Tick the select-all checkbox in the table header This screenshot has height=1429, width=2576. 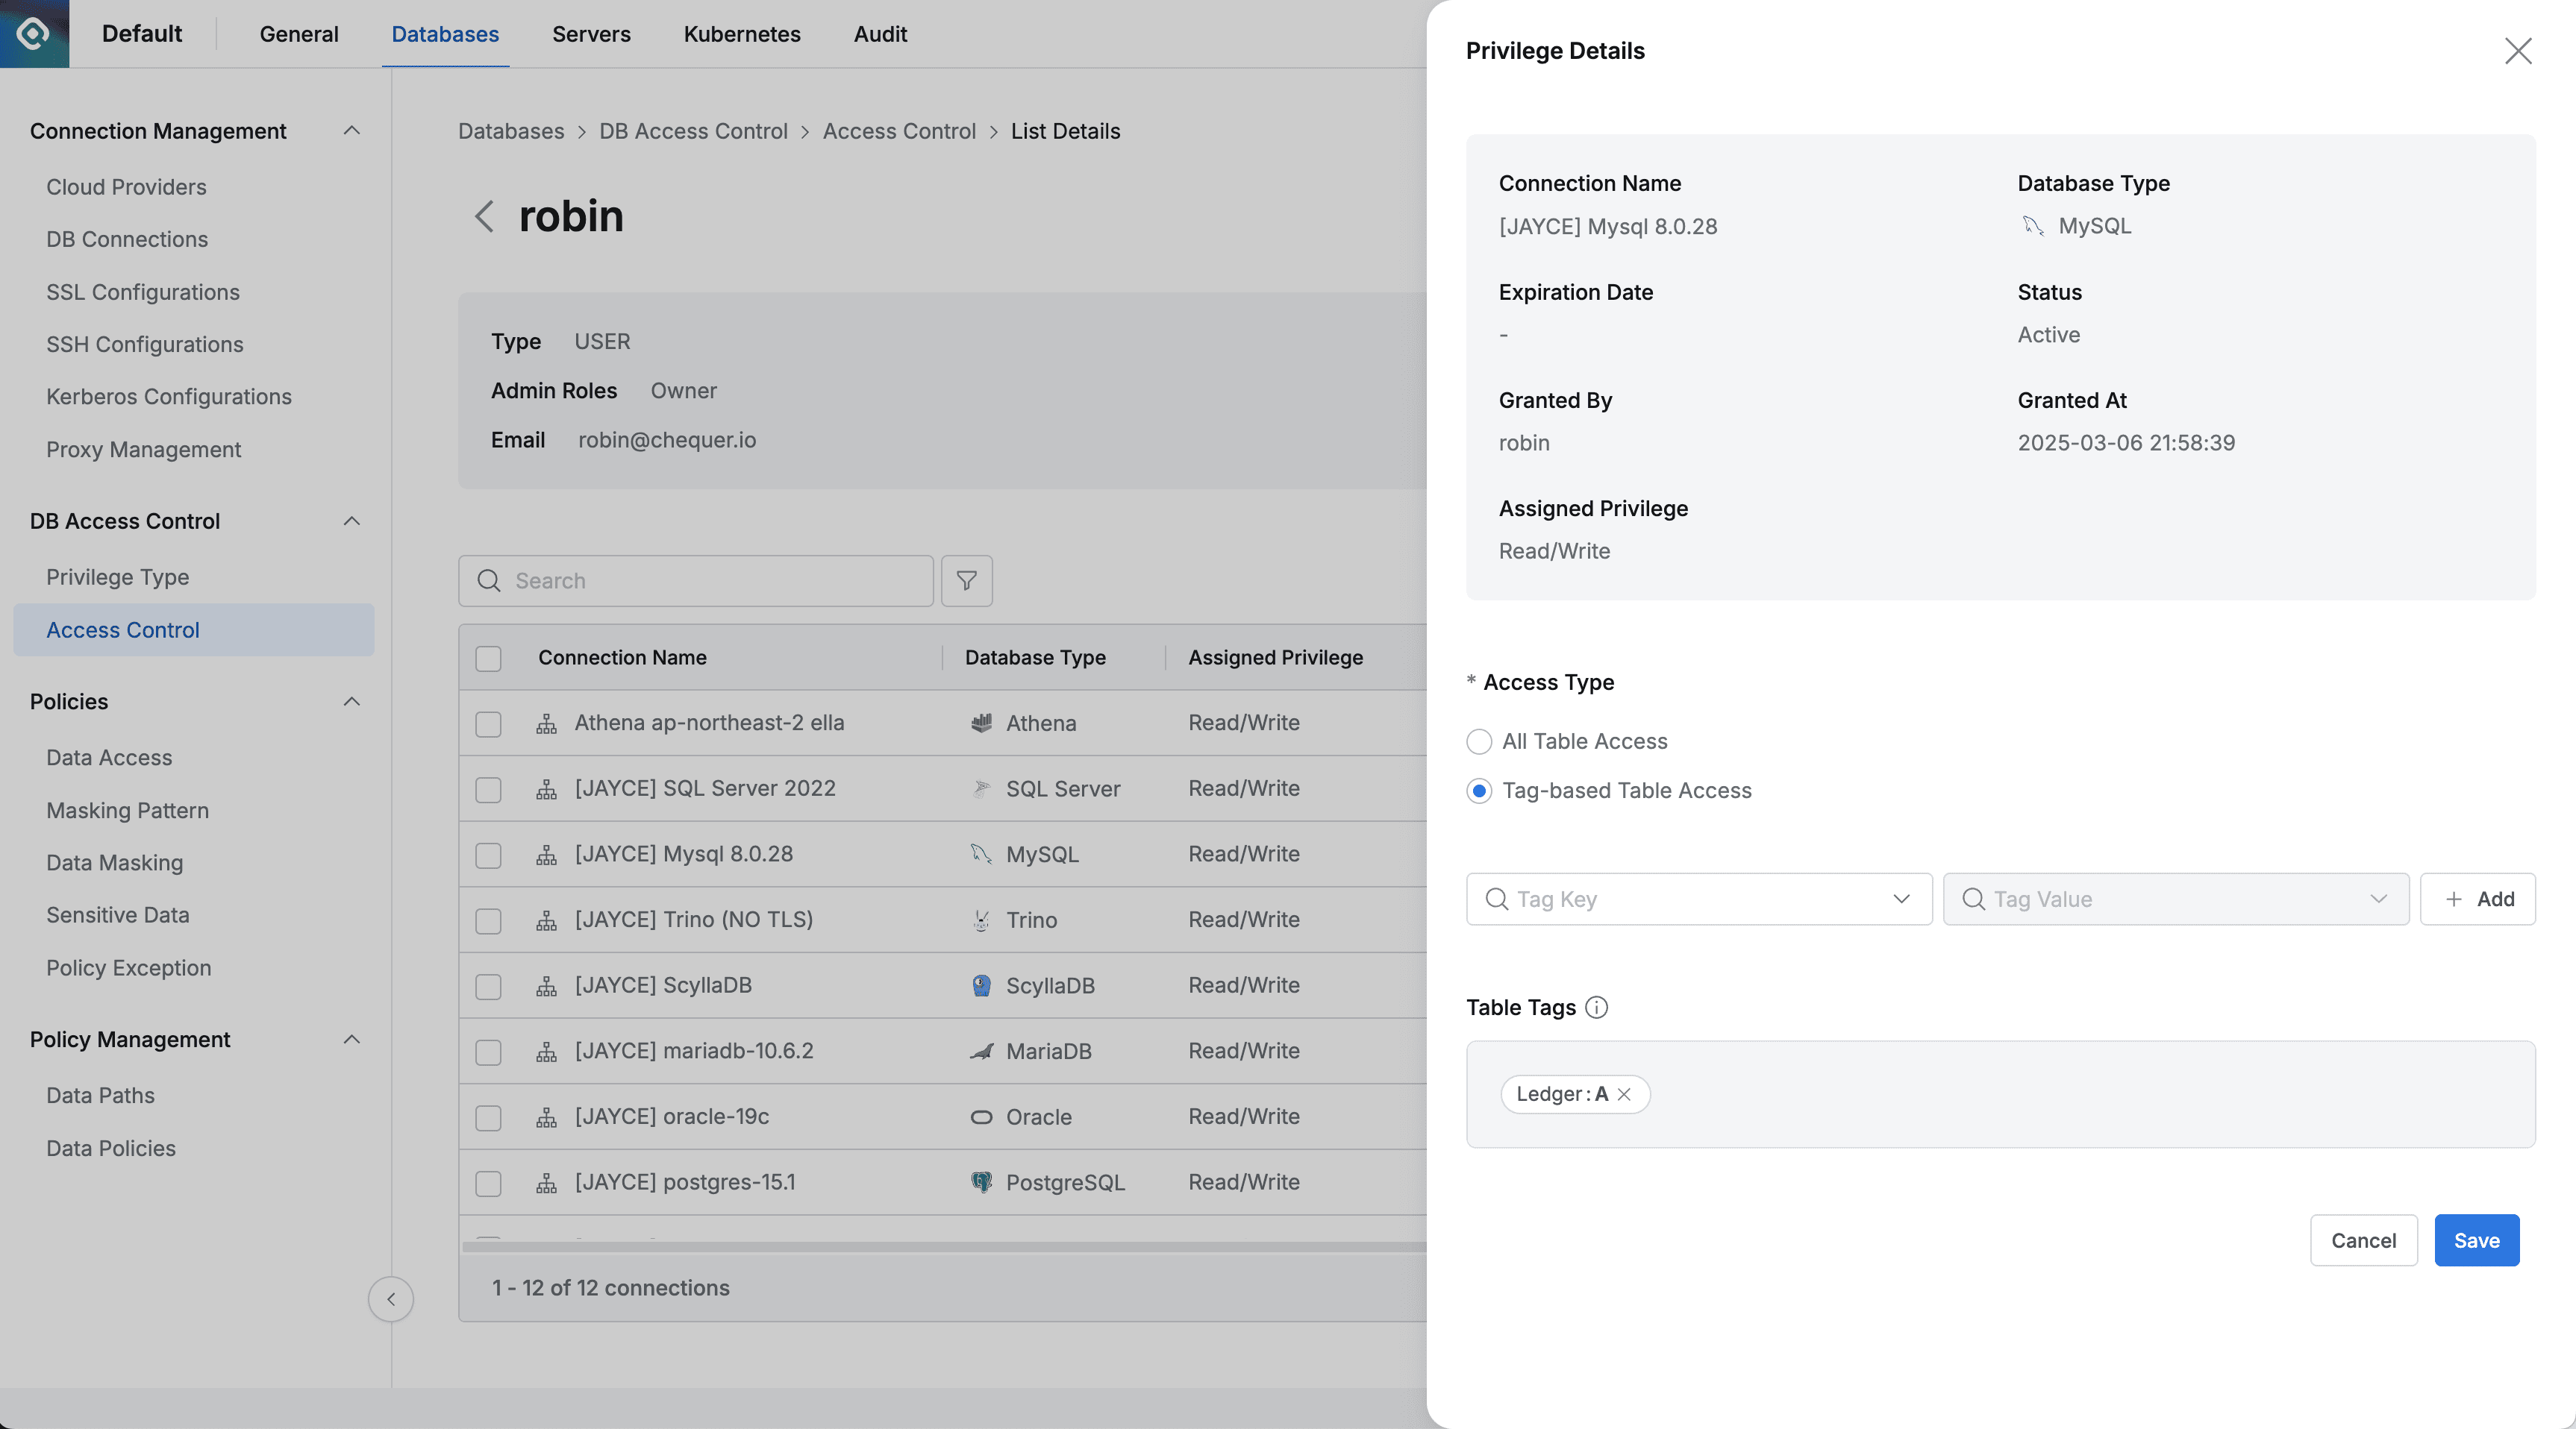pos(488,659)
